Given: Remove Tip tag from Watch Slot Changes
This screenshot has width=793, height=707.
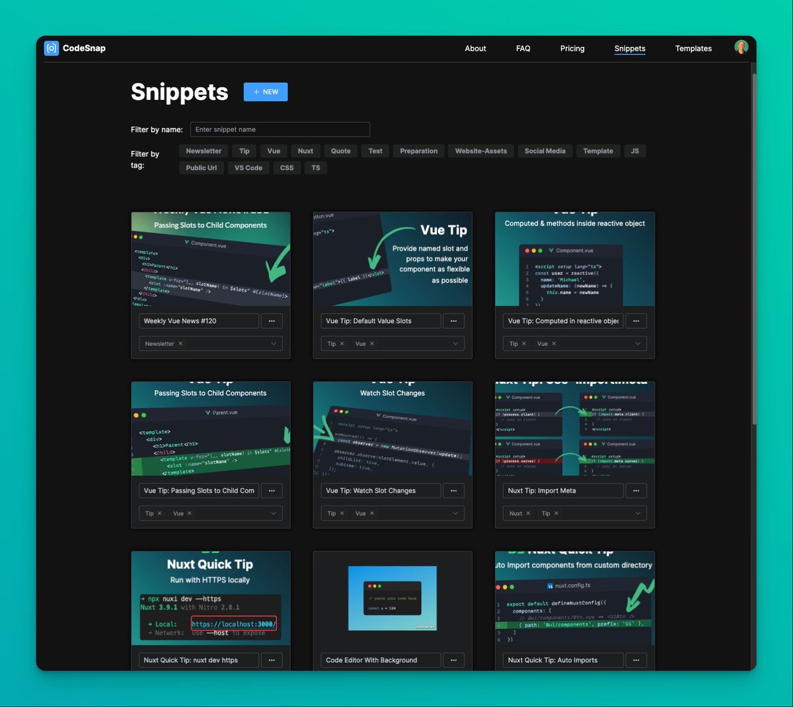Looking at the screenshot, I should click(x=342, y=513).
